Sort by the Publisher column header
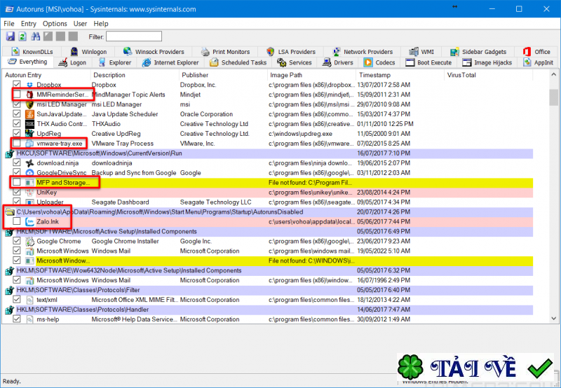The image size is (561, 388). [195, 75]
